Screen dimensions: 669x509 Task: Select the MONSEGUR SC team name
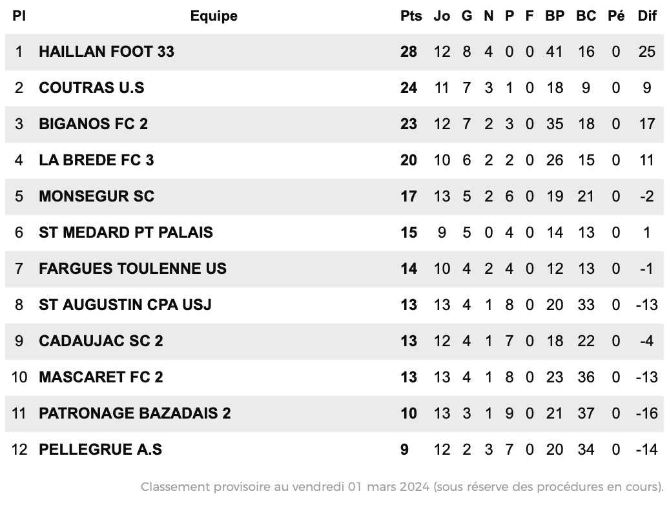click(x=96, y=196)
